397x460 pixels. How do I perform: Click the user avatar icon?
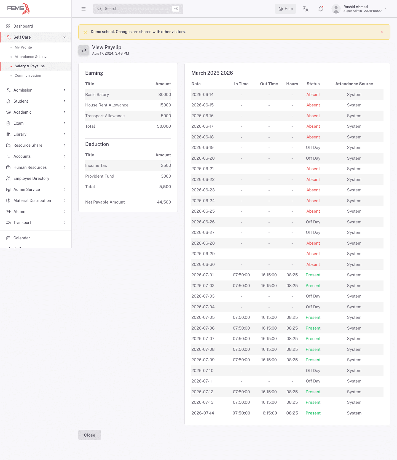(336, 9)
